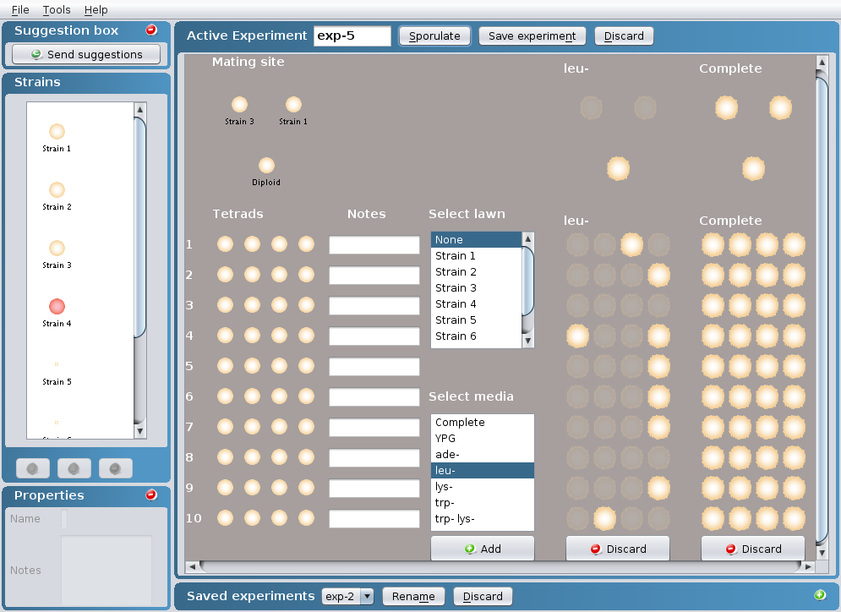Click first colony in leu- tetrad row 4
This screenshot has height=612, width=841.
[577, 336]
